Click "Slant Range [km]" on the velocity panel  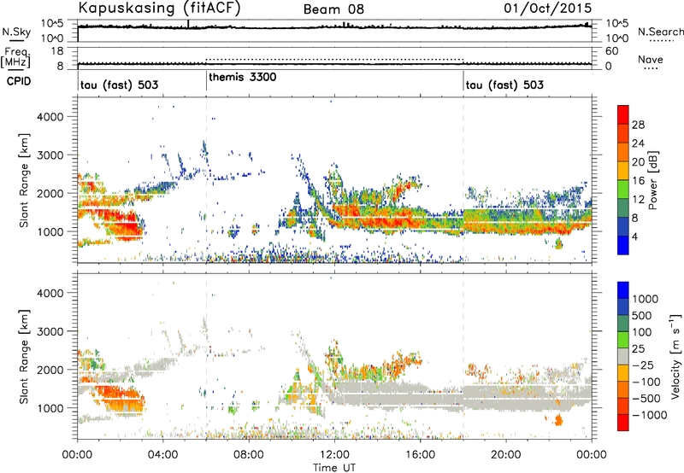pos(24,356)
